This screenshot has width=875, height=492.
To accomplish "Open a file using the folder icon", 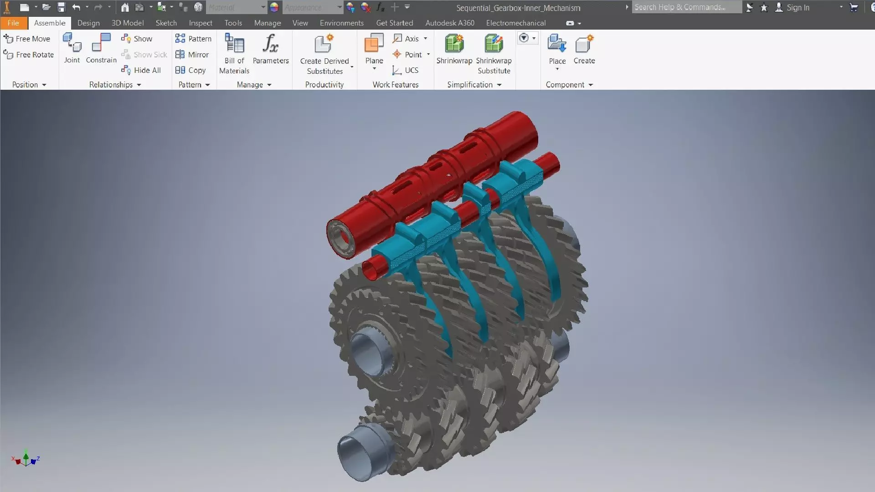I will click(46, 7).
